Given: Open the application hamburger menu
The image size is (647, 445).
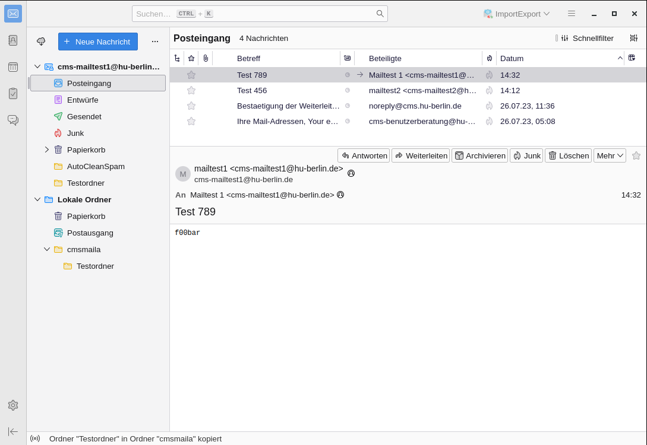Looking at the screenshot, I should (x=572, y=14).
